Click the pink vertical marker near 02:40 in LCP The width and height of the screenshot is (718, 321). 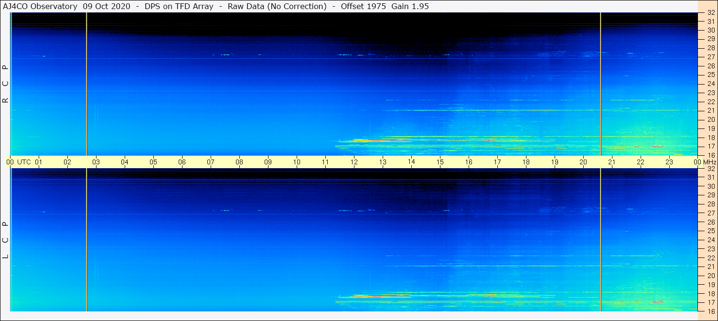(x=86, y=240)
